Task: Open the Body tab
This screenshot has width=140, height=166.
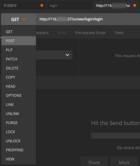Action: point(62,33)
